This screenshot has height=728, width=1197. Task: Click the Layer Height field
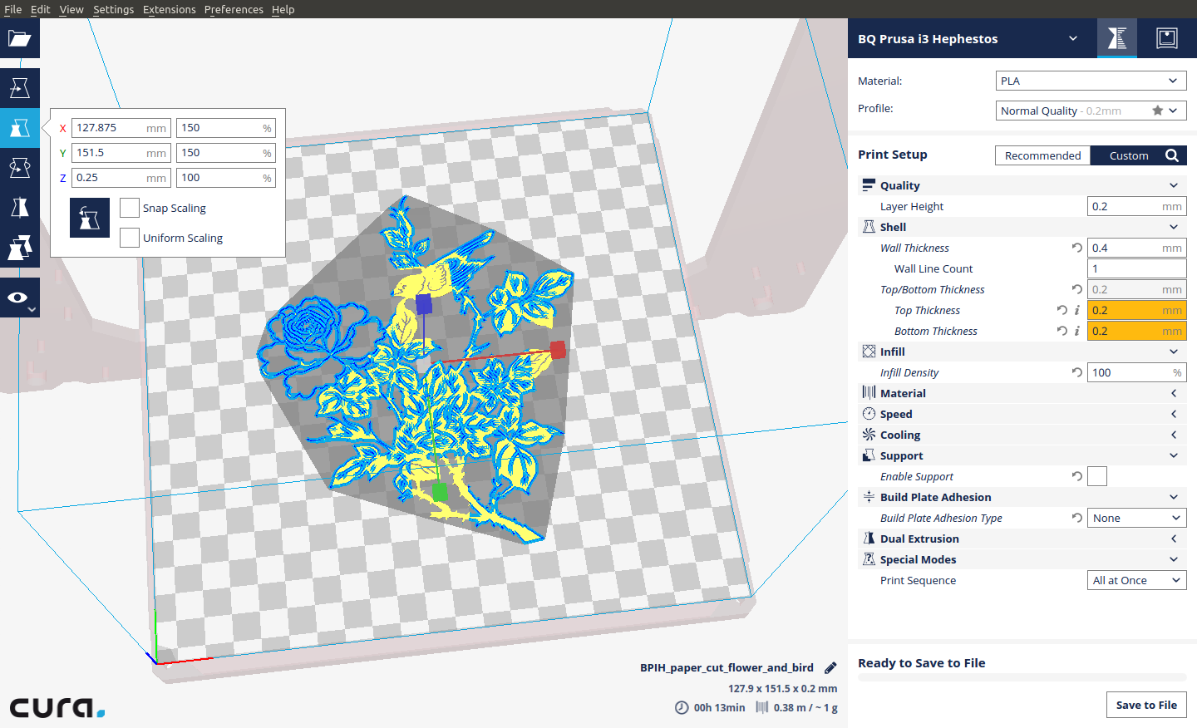tap(1136, 206)
